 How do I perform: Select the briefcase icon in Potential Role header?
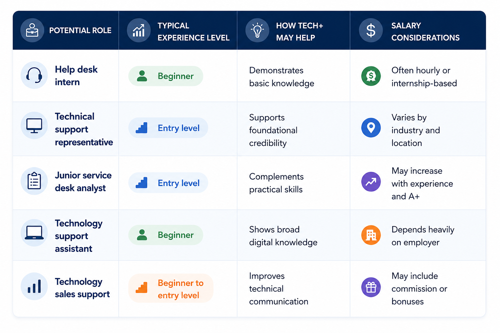pyautogui.click(x=32, y=30)
